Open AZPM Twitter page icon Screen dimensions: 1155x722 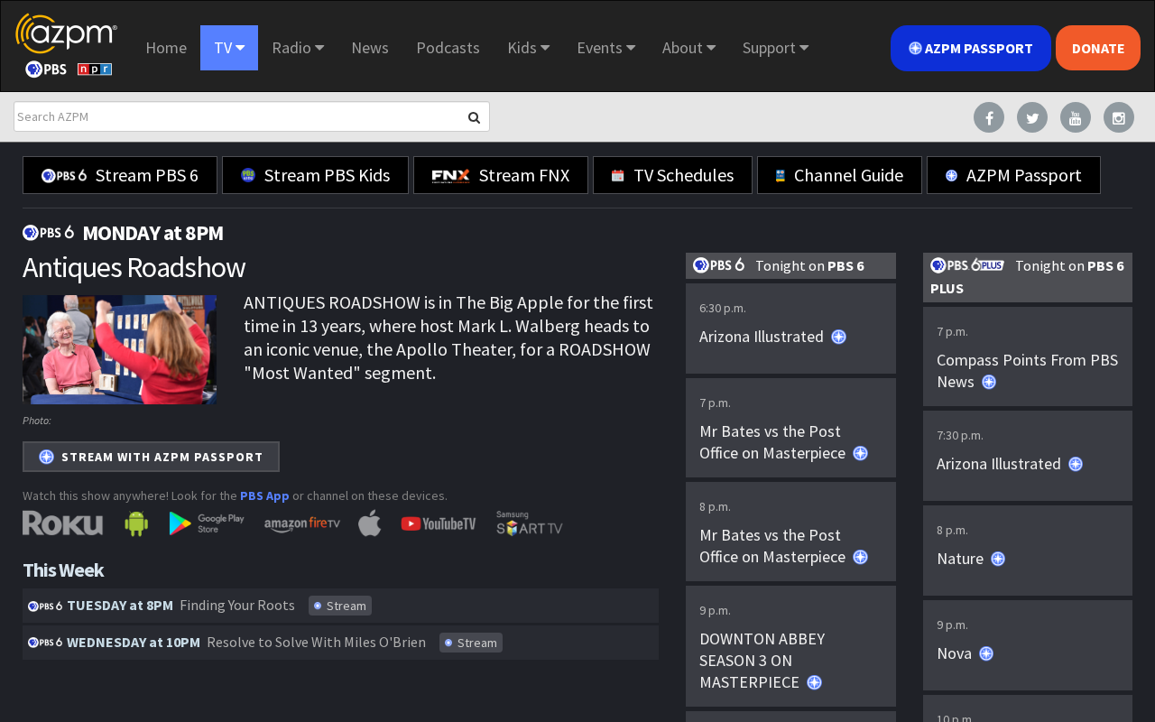[1032, 117]
